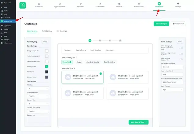Click the Need help? button
Viewport: 194px width, 134px height.
point(178,24)
